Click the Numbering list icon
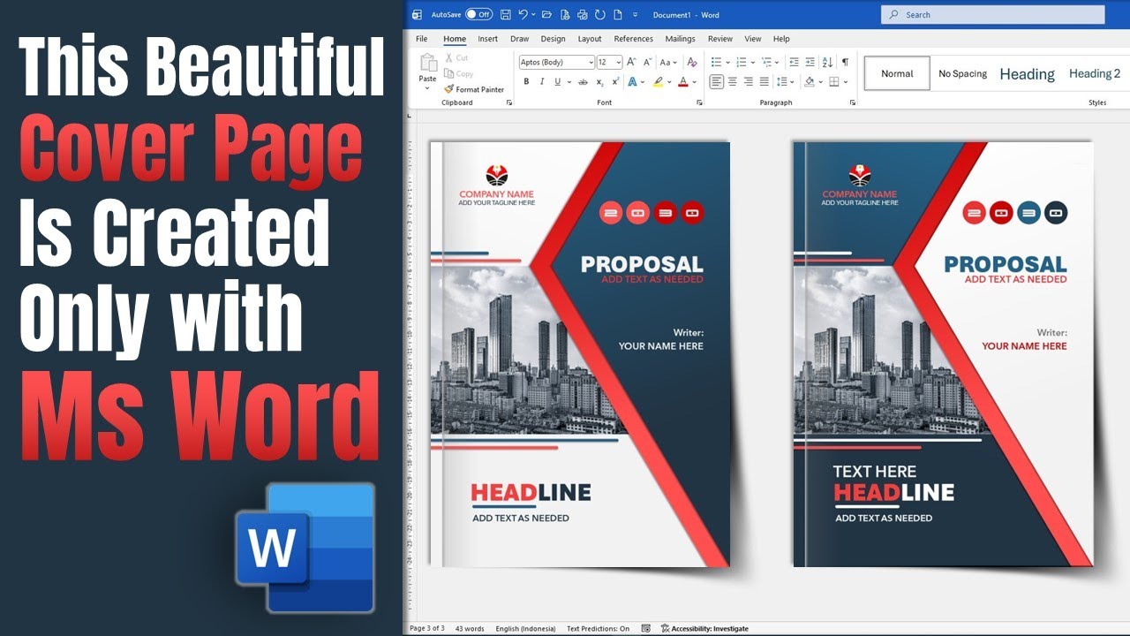This screenshot has height=636, width=1130. point(741,62)
